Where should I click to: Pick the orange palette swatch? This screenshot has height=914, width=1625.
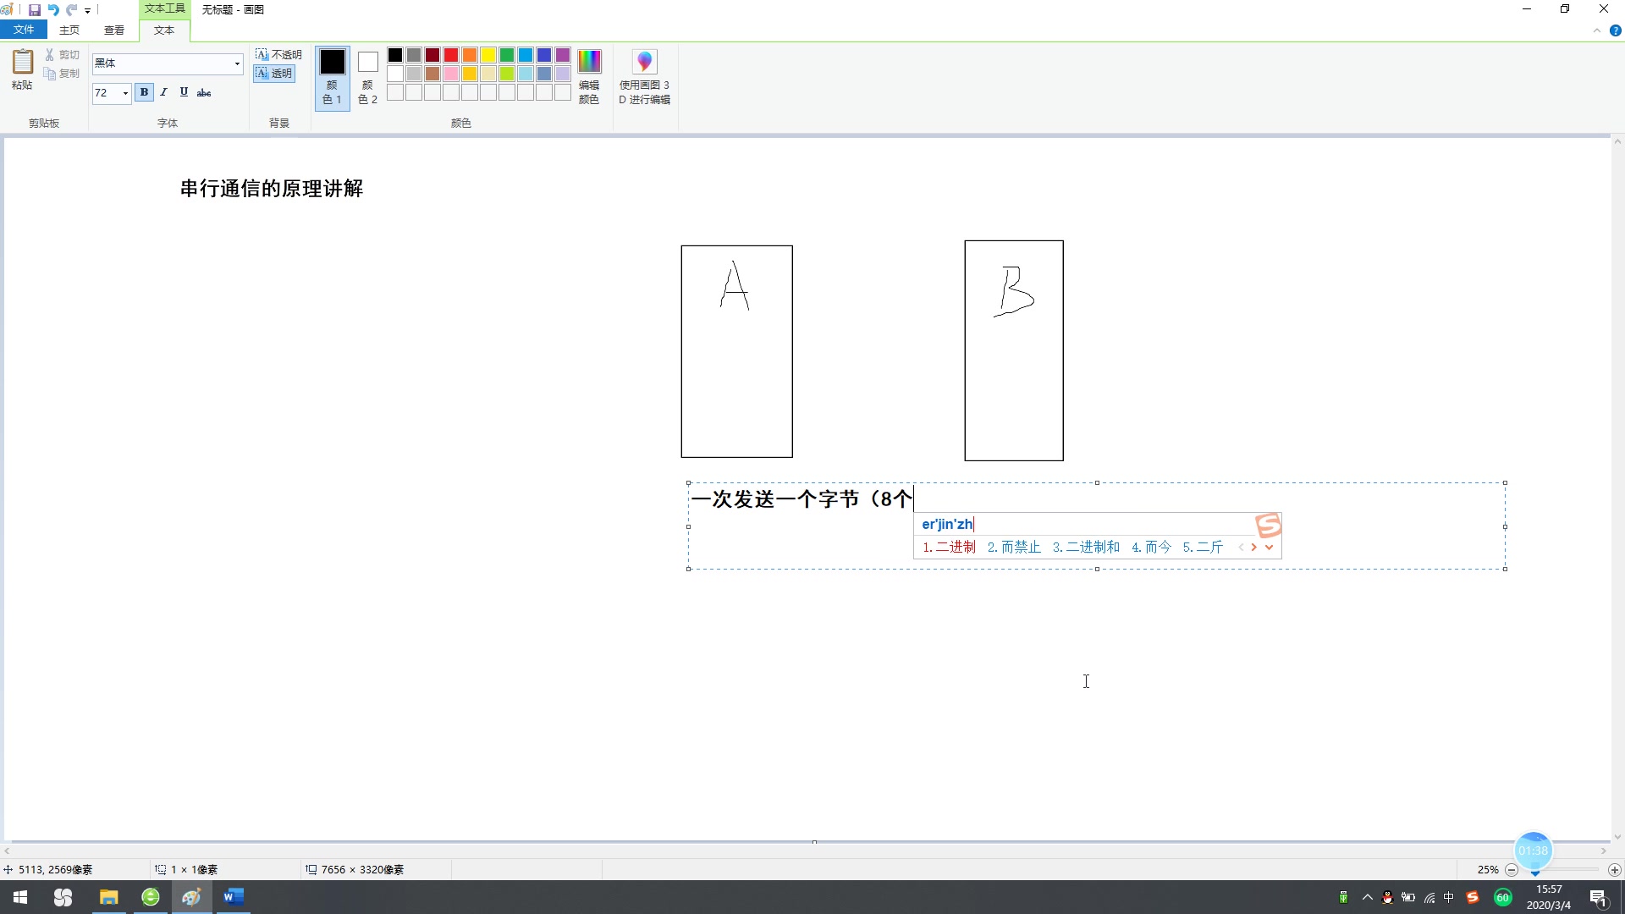pos(470,55)
